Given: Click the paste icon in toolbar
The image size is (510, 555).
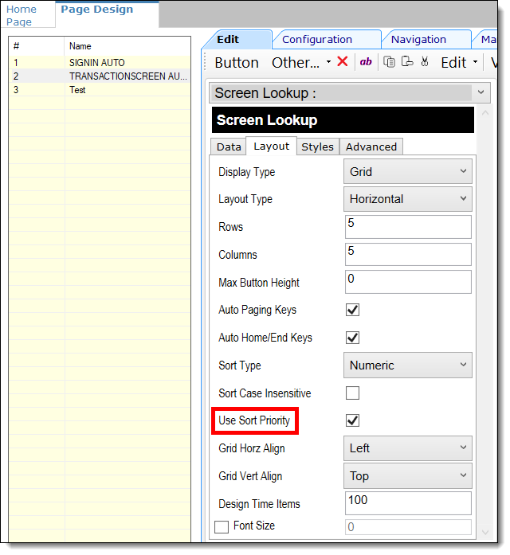Looking at the screenshot, I should (407, 62).
